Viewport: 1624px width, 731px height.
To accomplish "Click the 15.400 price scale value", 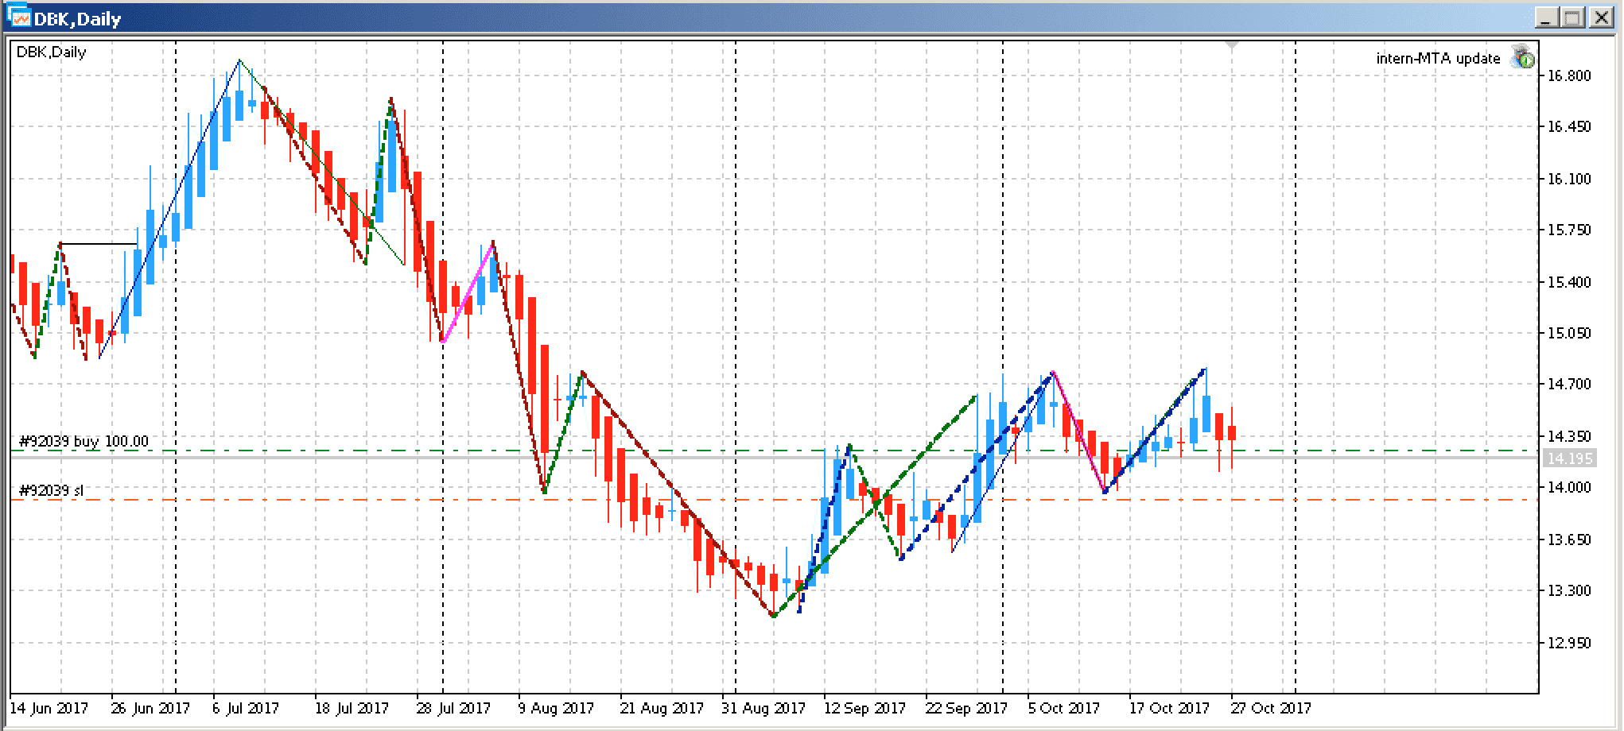I will point(1569,283).
